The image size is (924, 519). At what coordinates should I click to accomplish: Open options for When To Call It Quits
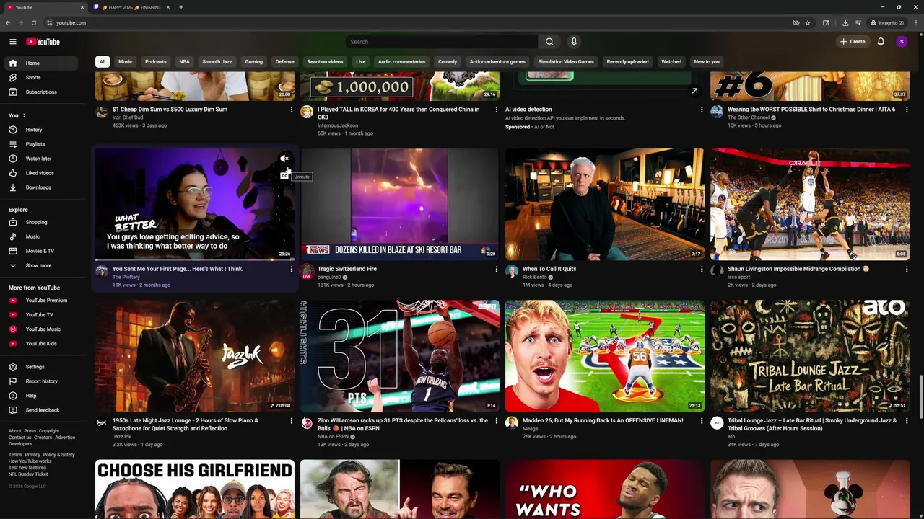coord(702,269)
